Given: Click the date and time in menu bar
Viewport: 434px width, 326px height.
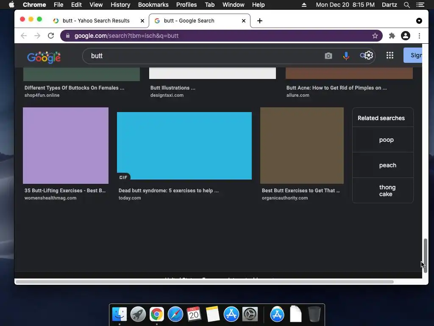Looking at the screenshot, I should pos(345,5).
